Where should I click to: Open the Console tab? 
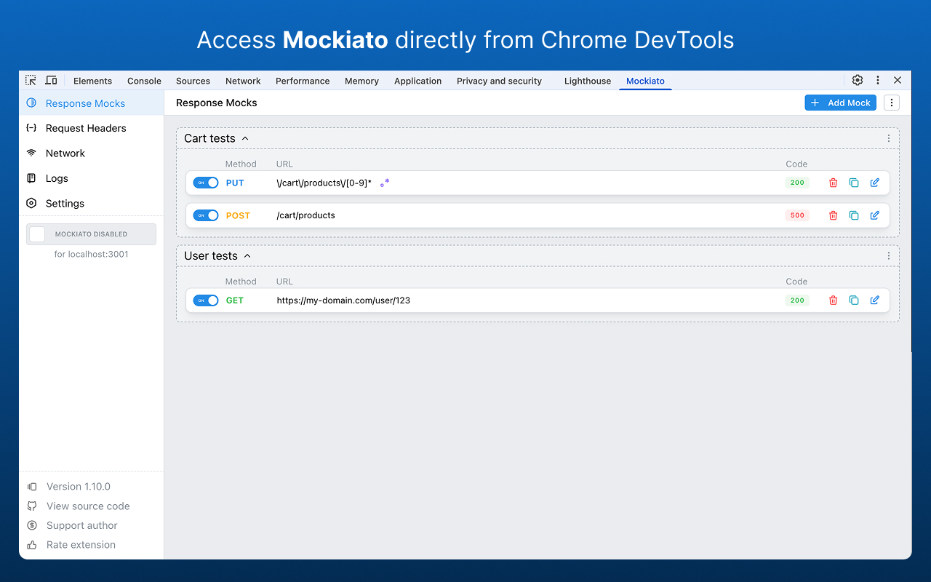144,81
